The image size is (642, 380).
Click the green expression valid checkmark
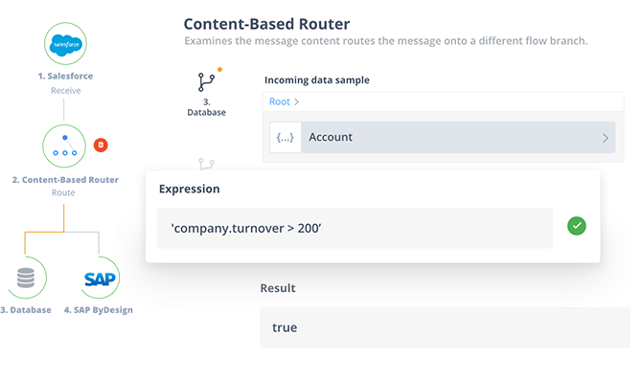pyautogui.click(x=577, y=226)
